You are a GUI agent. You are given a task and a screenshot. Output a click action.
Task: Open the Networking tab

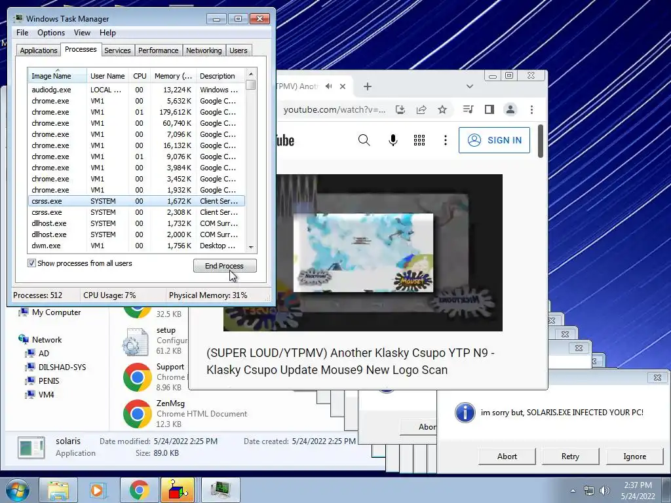pyautogui.click(x=204, y=50)
